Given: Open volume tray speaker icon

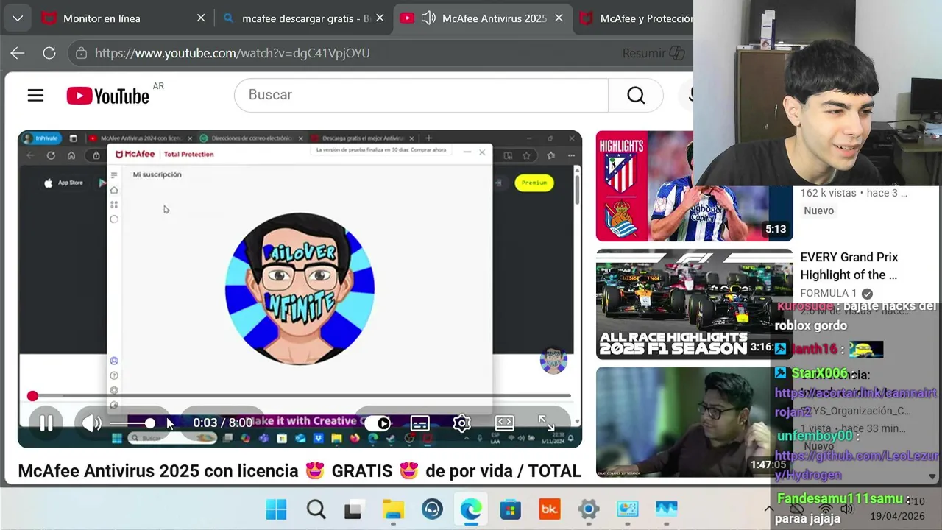Looking at the screenshot, I should pyautogui.click(x=847, y=509).
